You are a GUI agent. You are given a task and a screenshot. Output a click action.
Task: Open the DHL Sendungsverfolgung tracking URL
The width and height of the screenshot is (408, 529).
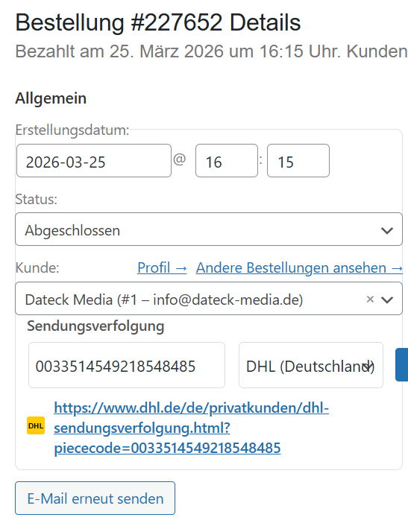point(191,428)
